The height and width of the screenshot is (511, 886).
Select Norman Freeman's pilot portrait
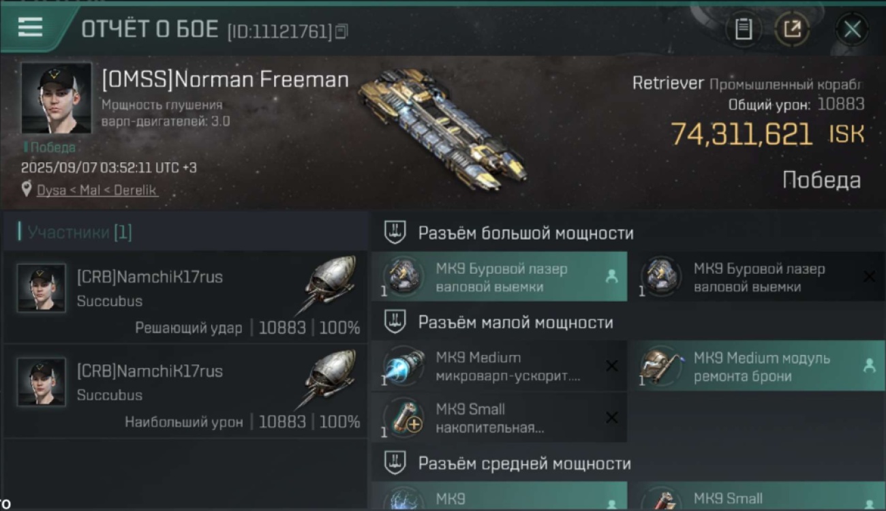[56, 98]
